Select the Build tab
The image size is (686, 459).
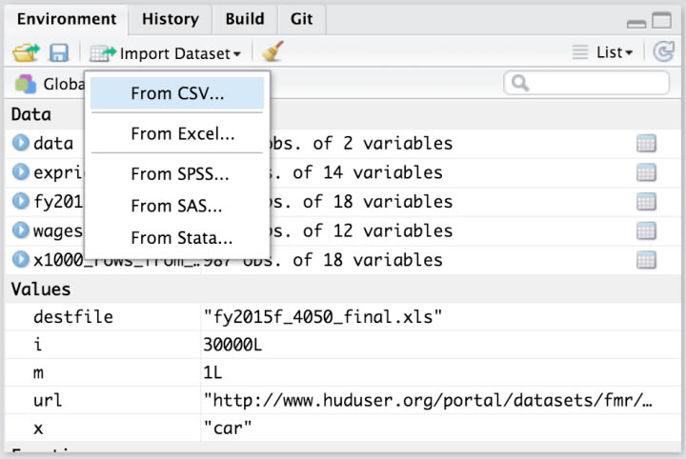pos(245,19)
